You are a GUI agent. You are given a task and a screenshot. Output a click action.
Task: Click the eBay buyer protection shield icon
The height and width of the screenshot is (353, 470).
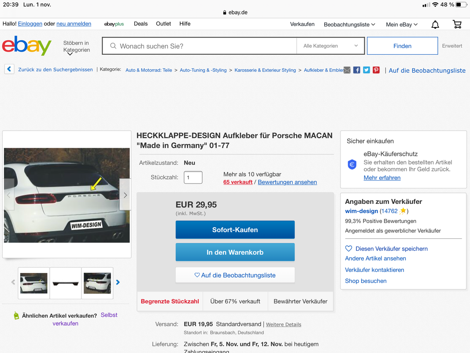pos(352,165)
